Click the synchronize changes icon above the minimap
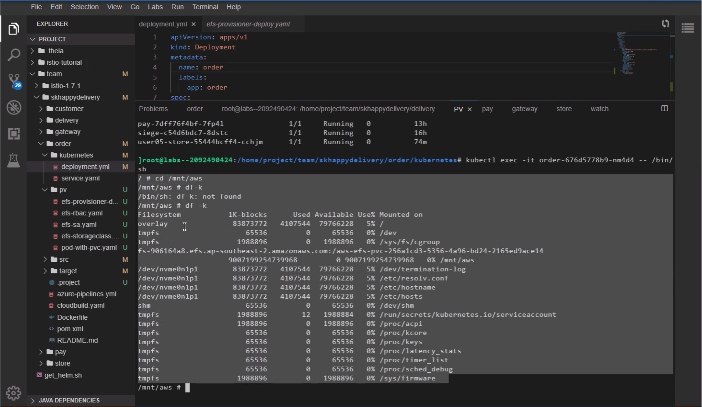This screenshot has height=407, width=702. click(666, 24)
